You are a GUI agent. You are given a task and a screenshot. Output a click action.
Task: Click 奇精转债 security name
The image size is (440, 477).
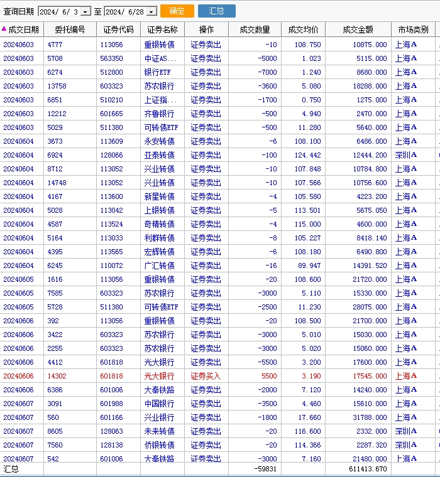(159, 224)
